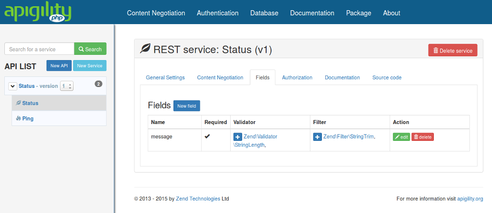The width and height of the screenshot is (492, 213).
Task: Go to the Database menu
Action: tap(264, 13)
